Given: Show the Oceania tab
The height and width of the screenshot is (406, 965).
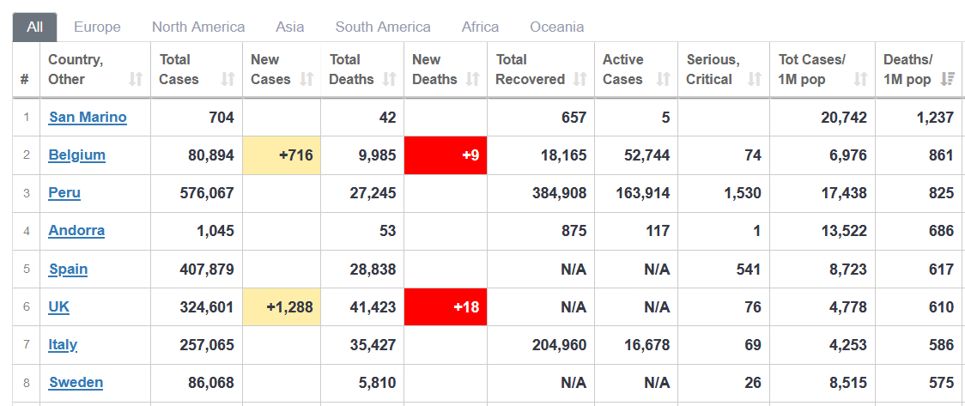Looking at the screenshot, I should (x=557, y=27).
